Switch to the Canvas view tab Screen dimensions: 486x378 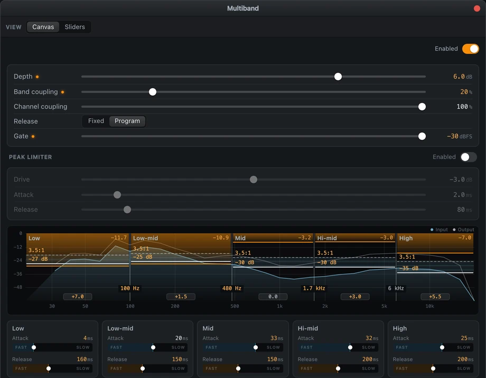click(43, 27)
